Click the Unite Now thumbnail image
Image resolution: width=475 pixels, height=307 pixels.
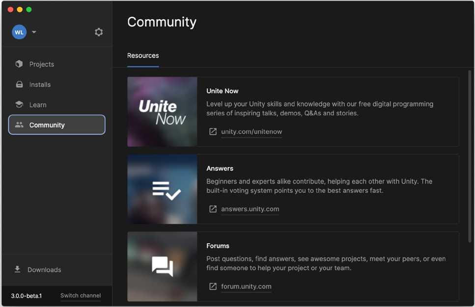[162, 112]
